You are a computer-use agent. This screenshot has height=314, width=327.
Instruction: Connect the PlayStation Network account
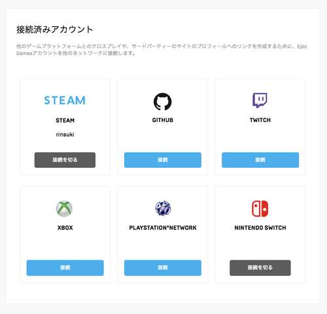(163, 267)
